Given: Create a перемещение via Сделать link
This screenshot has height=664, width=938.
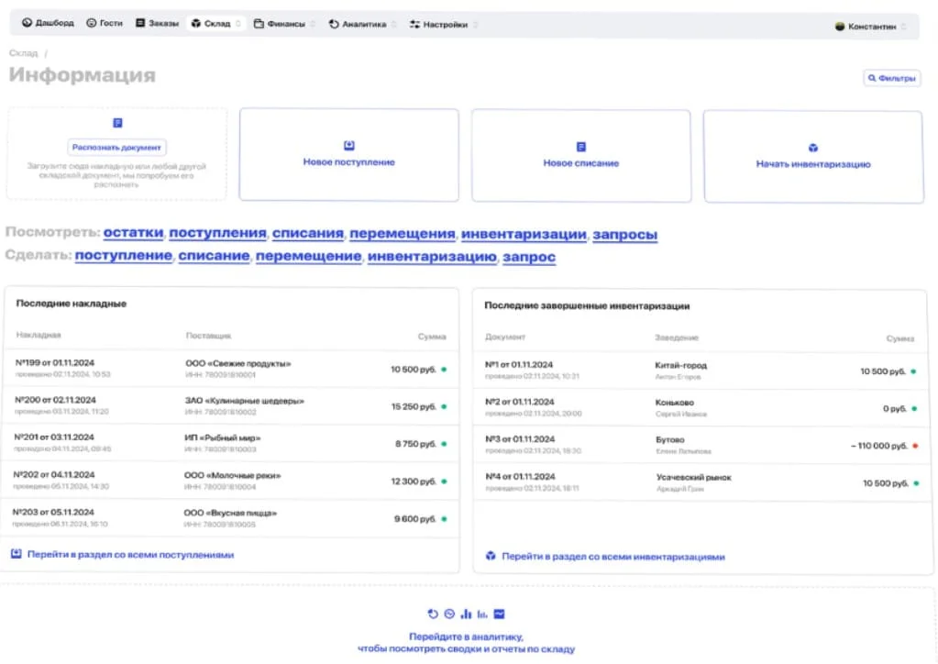Looking at the screenshot, I should coord(309,257).
